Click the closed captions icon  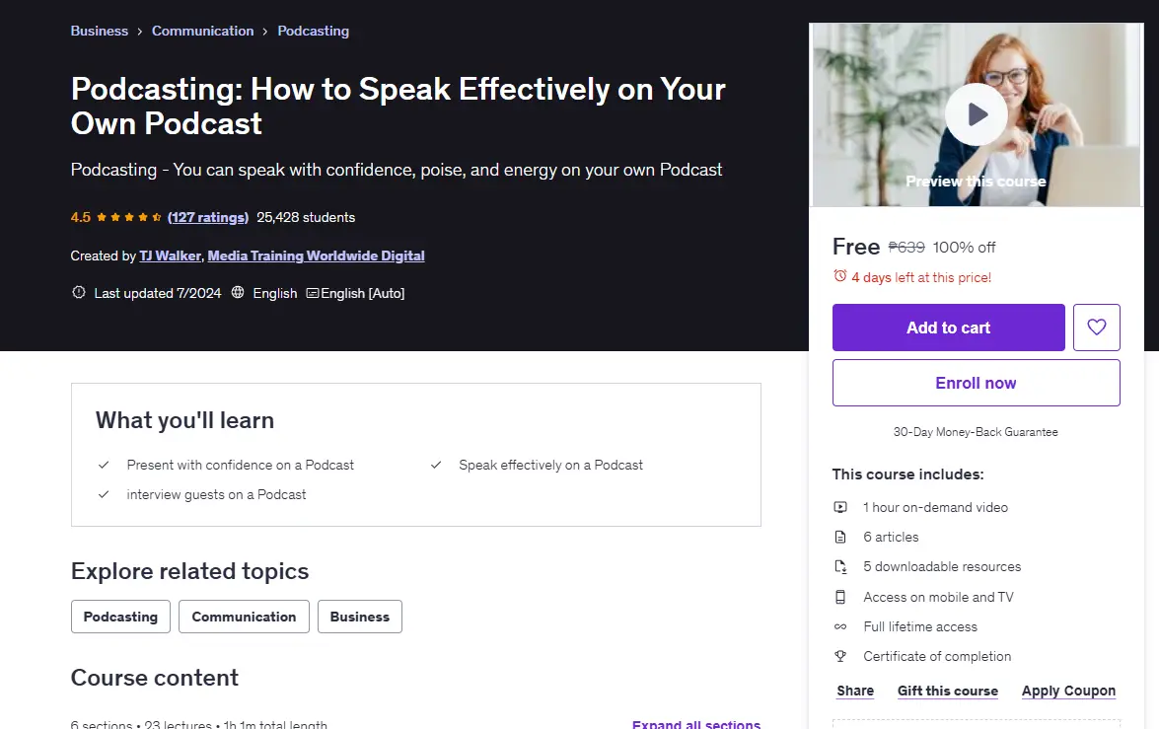pyautogui.click(x=313, y=294)
